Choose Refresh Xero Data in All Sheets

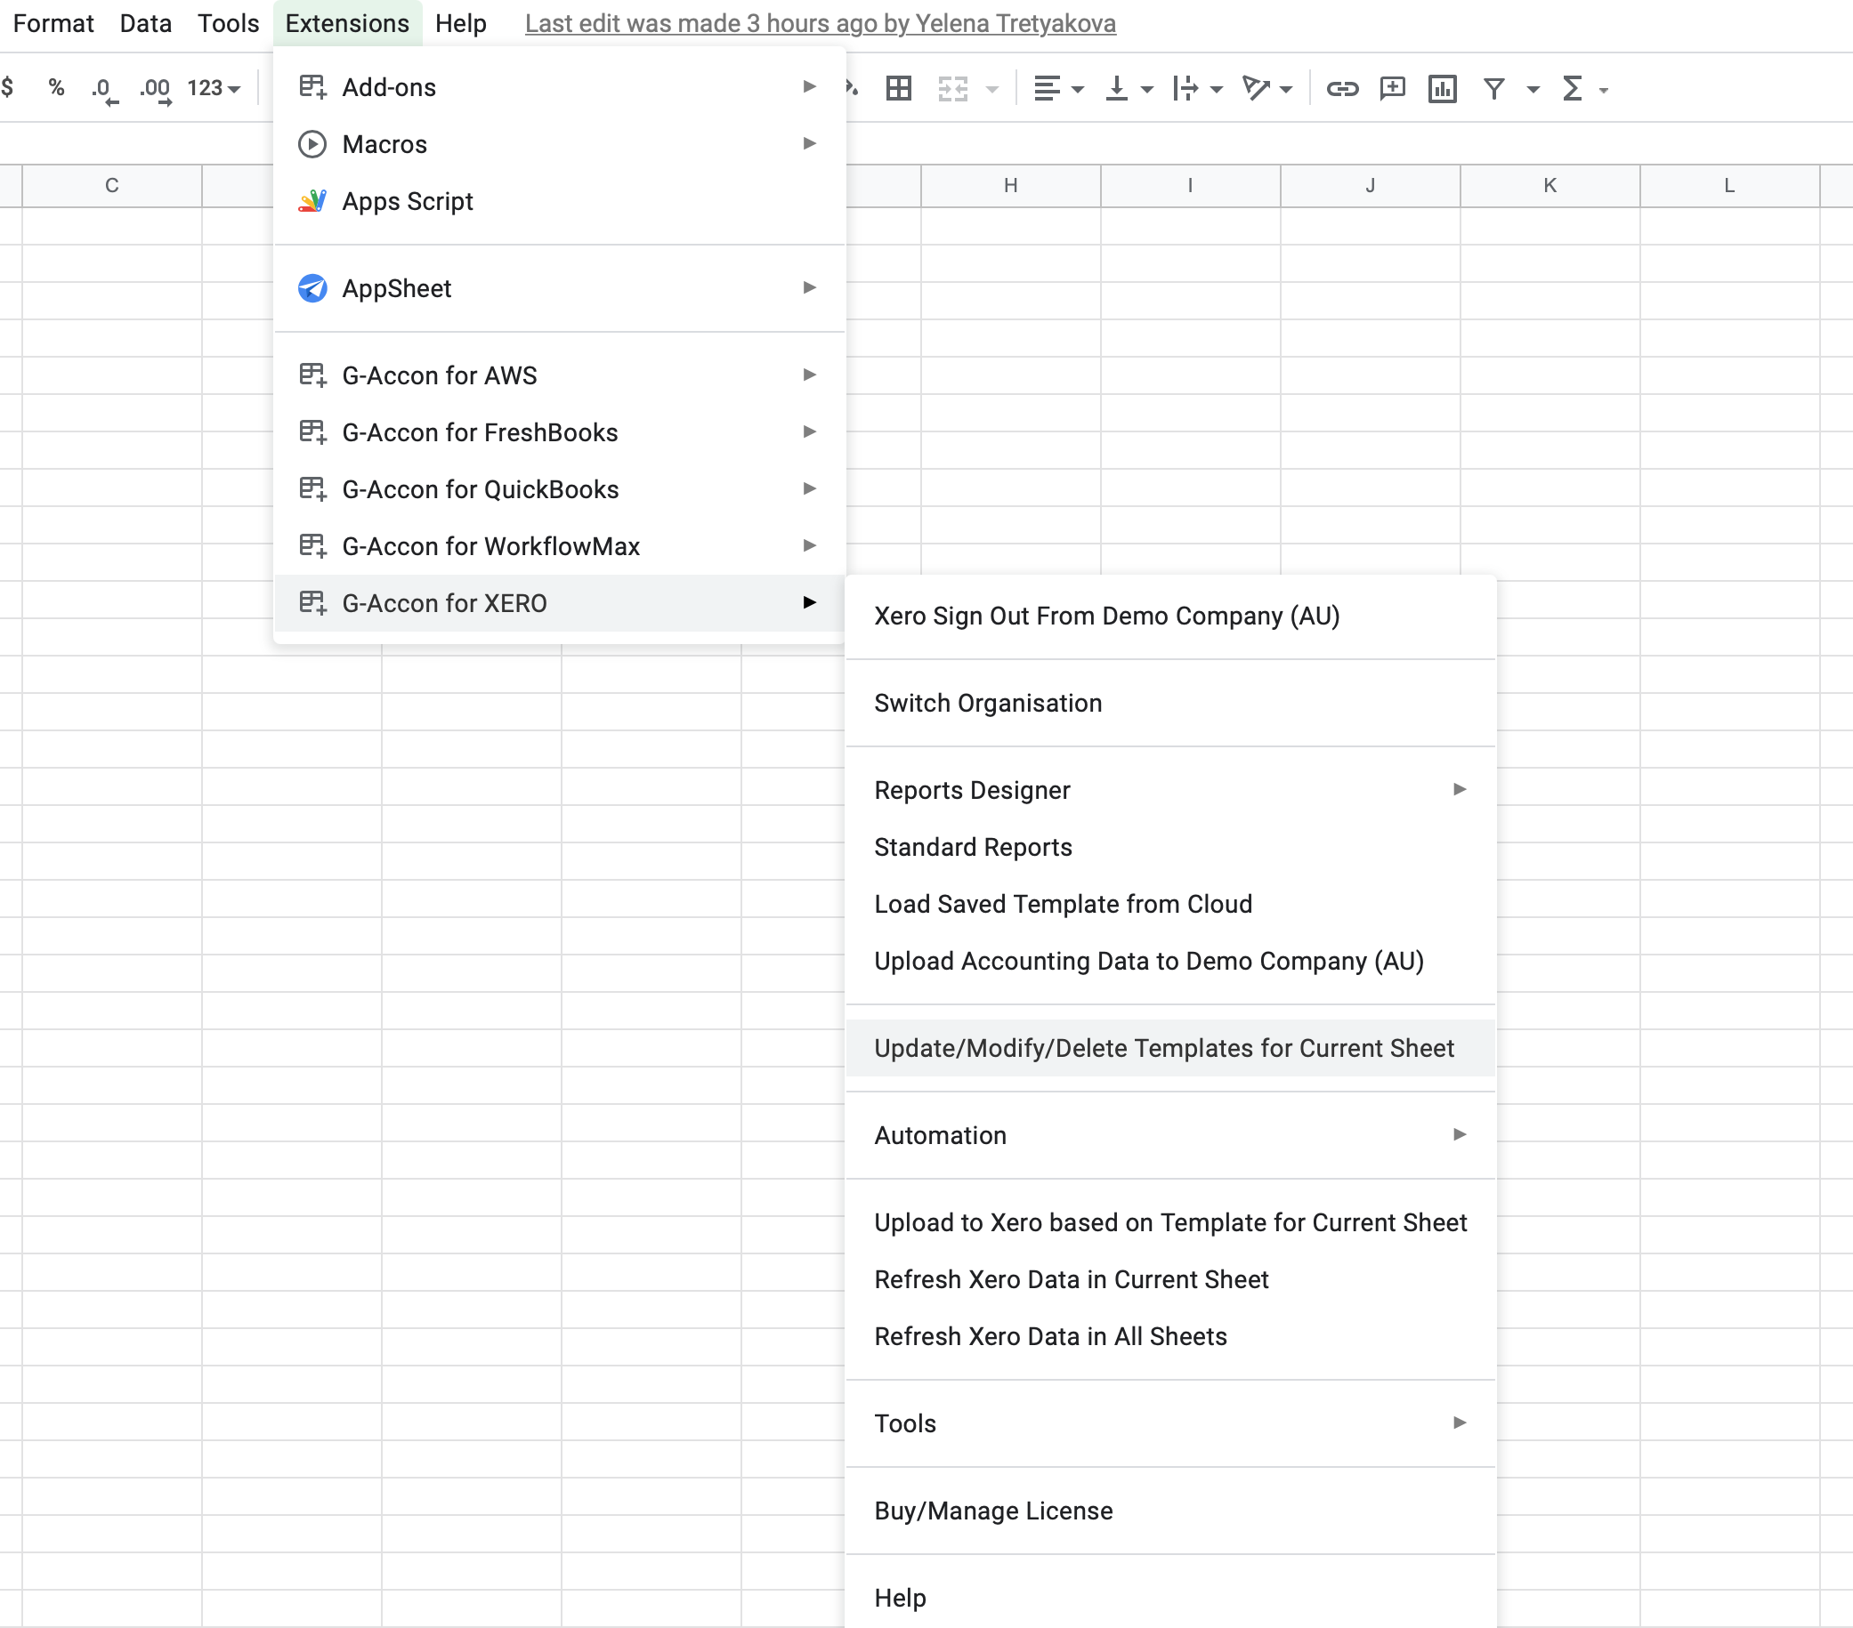click(1050, 1336)
